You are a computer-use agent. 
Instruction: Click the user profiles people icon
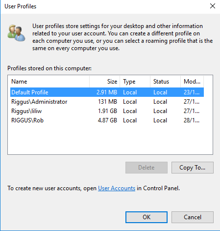[x=16, y=33]
